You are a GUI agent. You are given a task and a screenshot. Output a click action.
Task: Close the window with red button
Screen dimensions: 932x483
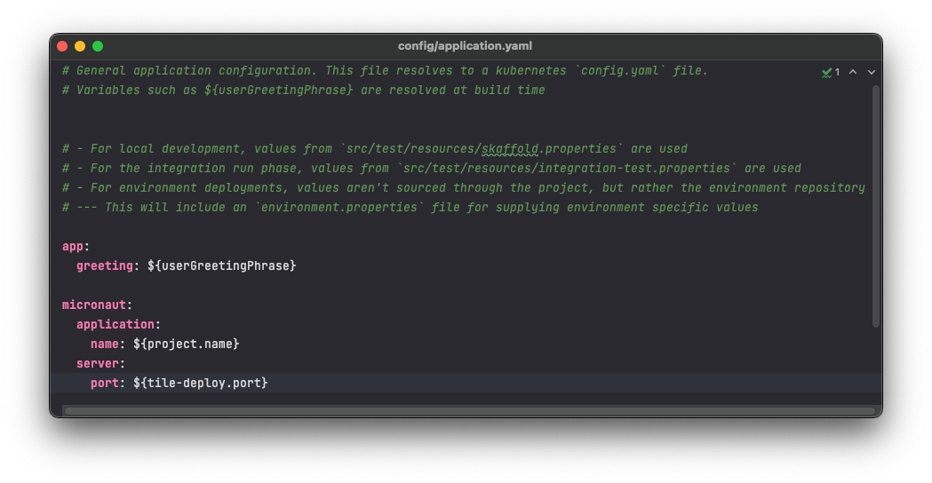[x=62, y=46]
